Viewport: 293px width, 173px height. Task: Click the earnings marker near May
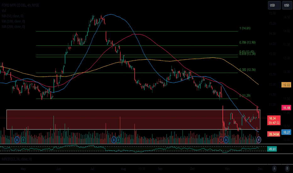(23, 140)
